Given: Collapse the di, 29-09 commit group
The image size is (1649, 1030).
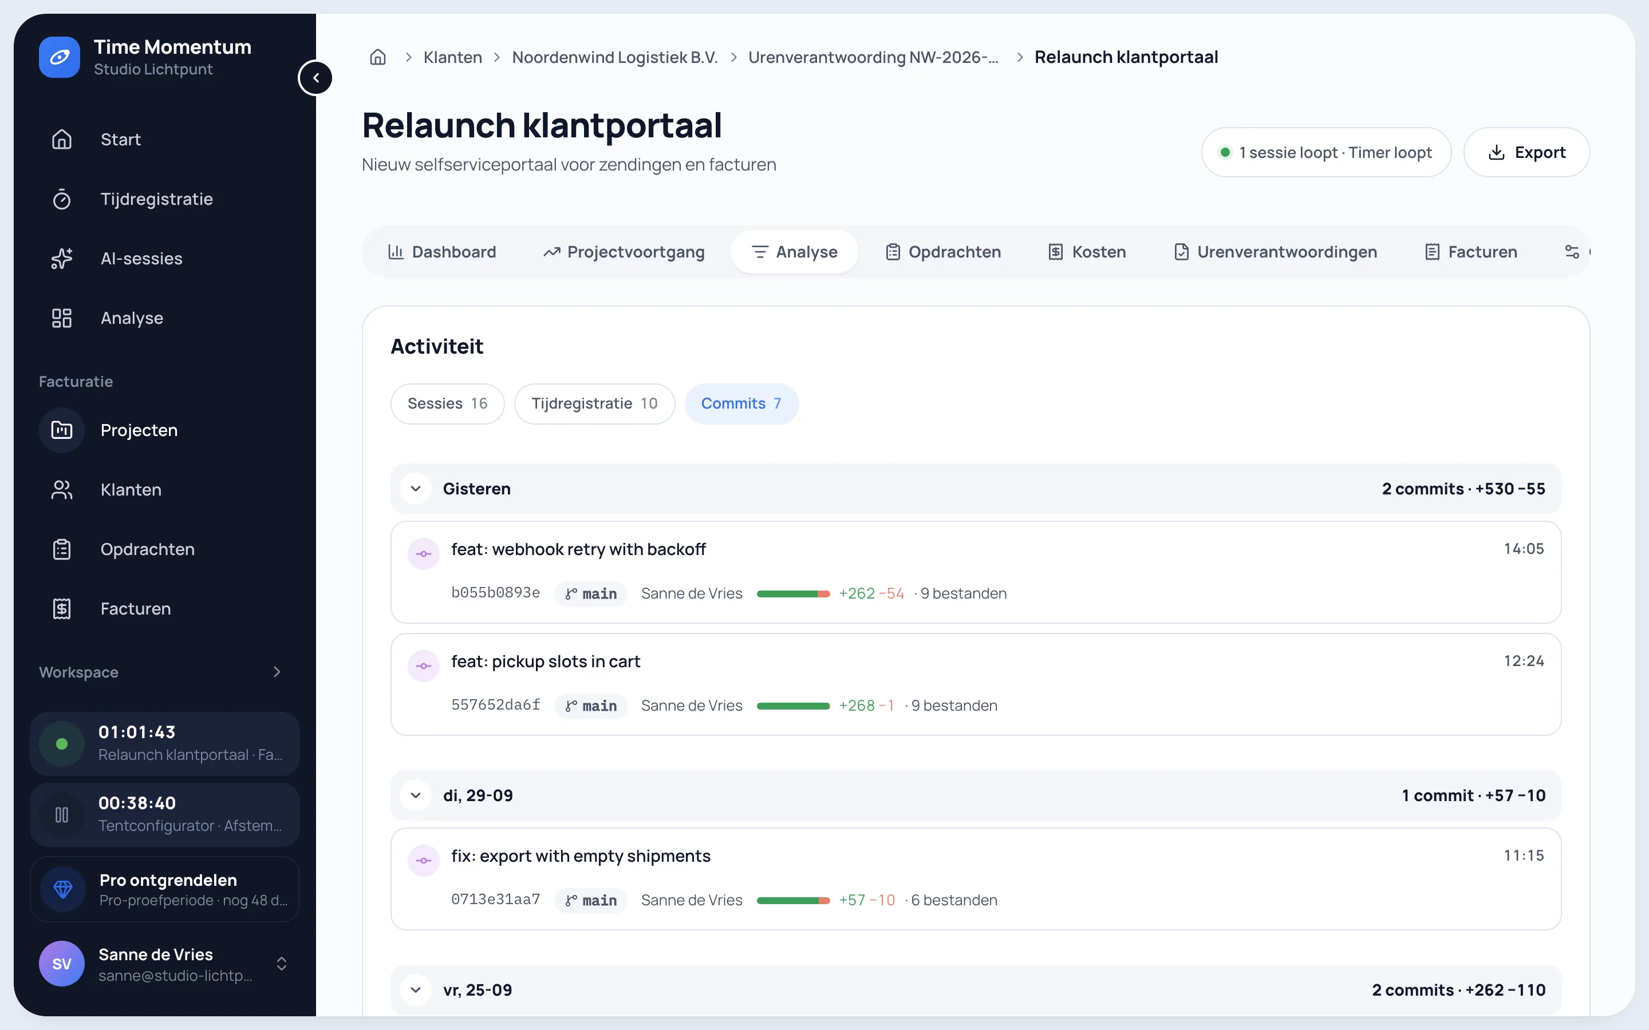Looking at the screenshot, I should tap(416, 795).
